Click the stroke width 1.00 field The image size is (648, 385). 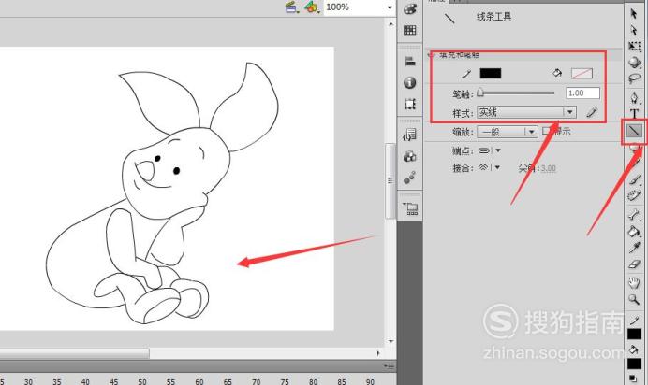(582, 93)
